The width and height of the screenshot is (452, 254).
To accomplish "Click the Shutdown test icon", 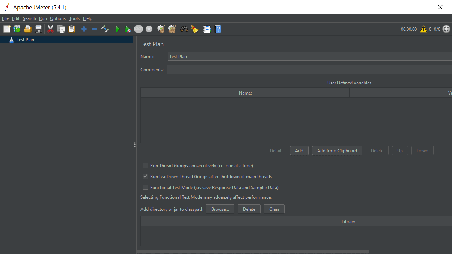I will point(149,29).
